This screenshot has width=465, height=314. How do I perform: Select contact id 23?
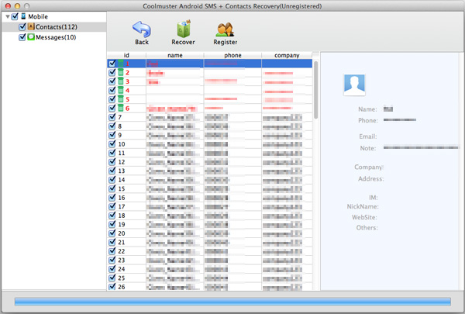click(x=210, y=260)
